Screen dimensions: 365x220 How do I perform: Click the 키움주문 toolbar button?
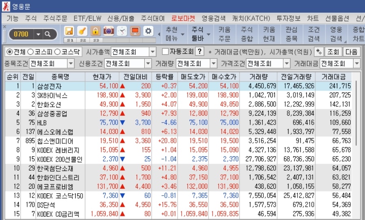pos(224,34)
